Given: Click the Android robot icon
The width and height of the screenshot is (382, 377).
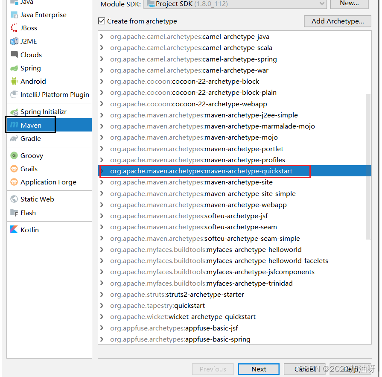Looking at the screenshot, I should coord(14,81).
